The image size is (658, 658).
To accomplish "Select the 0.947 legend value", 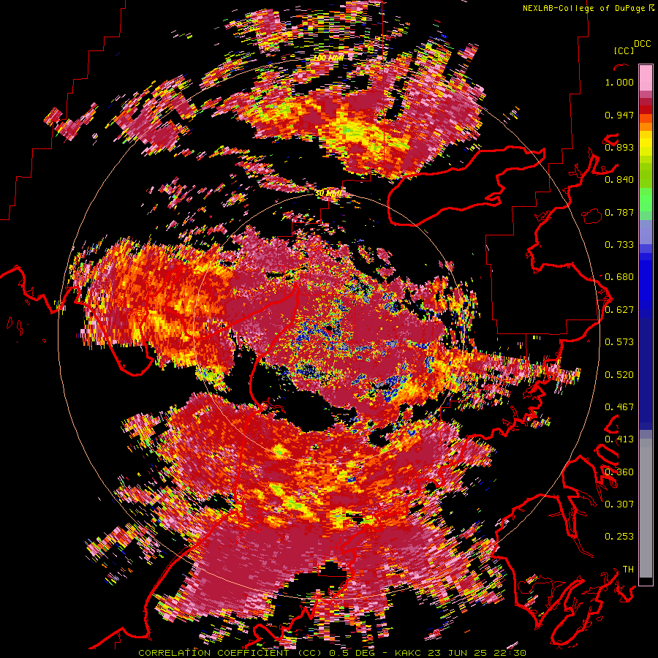I will [x=619, y=115].
